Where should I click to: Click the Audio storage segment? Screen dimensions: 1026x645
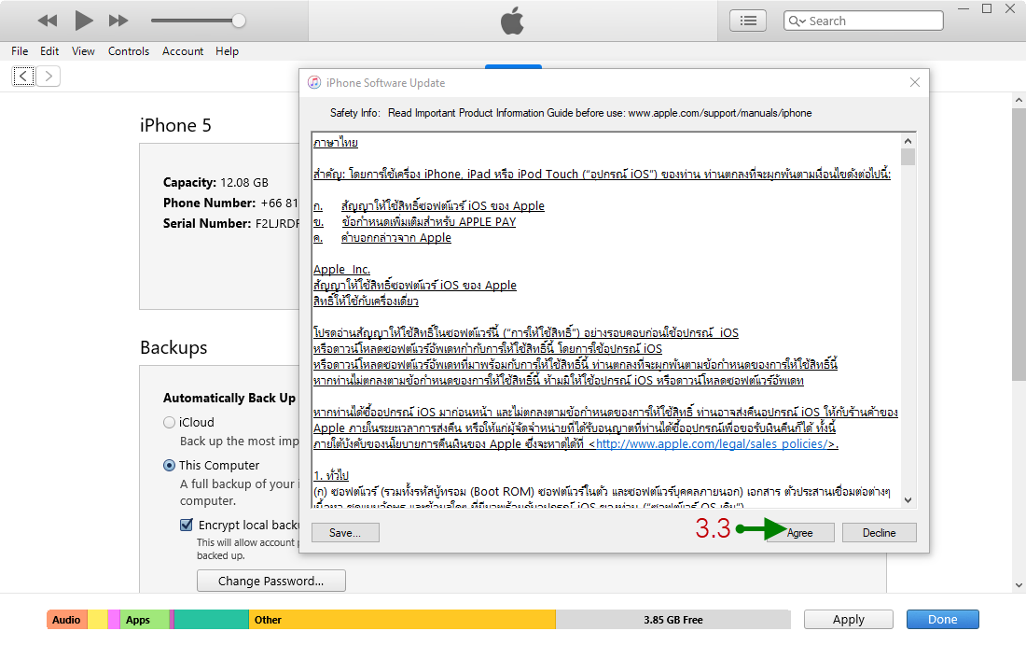(67, 620)
